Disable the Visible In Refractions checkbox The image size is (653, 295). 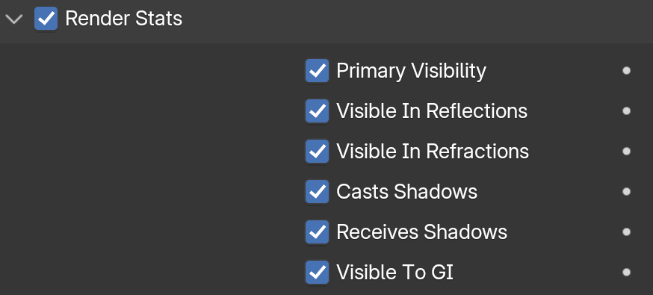[x=317, y=151]
